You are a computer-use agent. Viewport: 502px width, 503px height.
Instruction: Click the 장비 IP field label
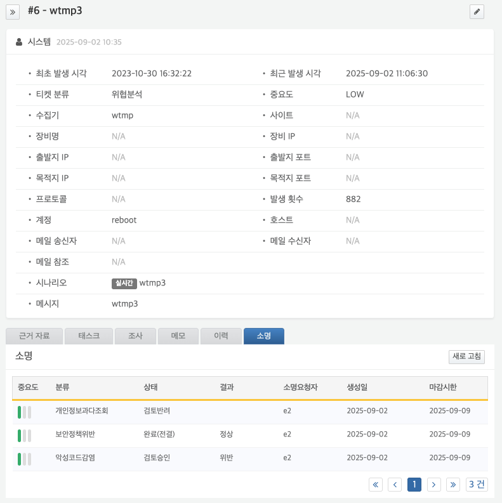[x=282, y=136]
